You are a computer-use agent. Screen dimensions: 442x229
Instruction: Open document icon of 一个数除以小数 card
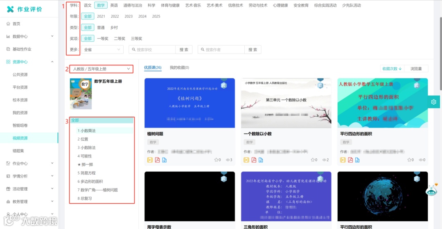[x=261, y=160]
